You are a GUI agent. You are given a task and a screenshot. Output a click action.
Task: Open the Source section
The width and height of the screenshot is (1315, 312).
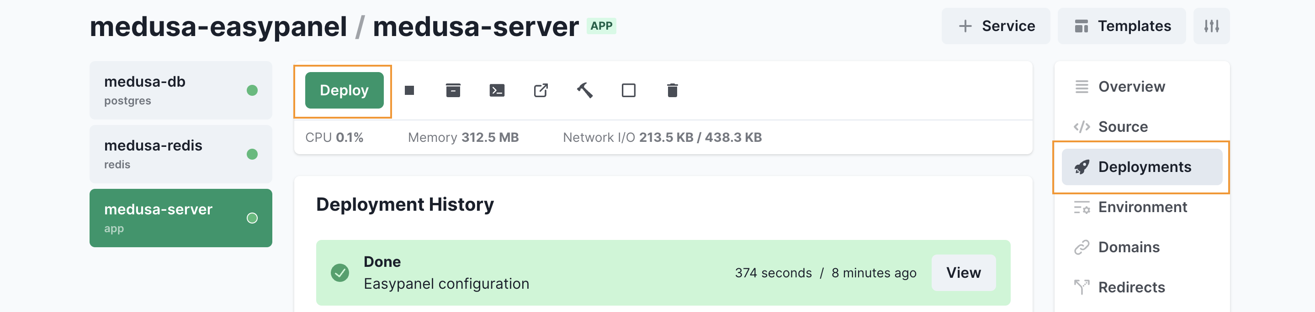tap(1141, 126)
